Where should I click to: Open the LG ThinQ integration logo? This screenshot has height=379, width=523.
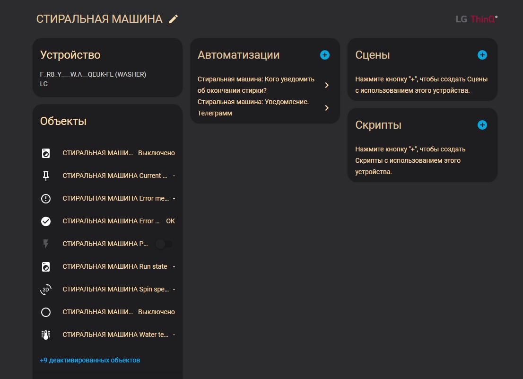[476, 19]
